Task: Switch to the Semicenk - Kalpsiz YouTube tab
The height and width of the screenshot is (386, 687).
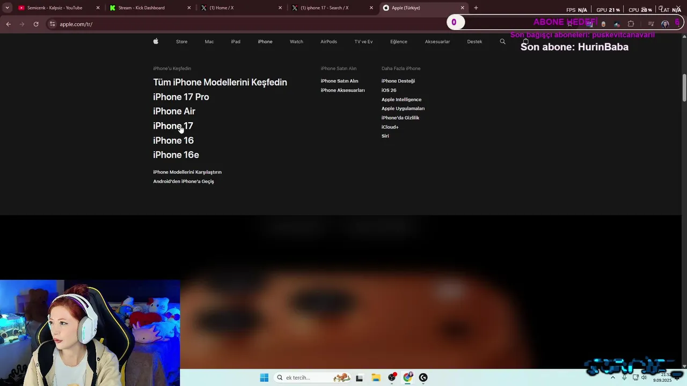Action: pos(59,8)
